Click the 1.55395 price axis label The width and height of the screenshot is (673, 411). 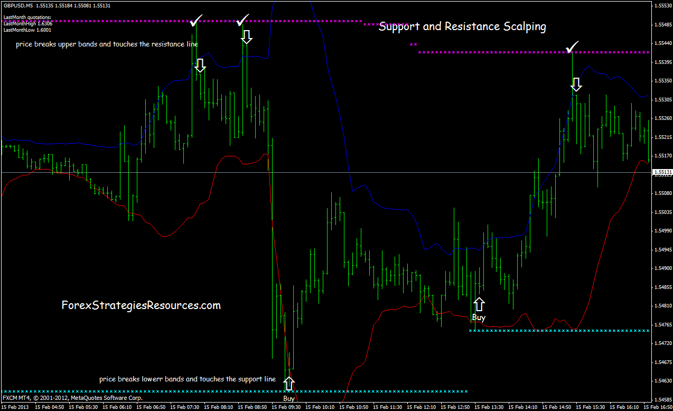coord(662,62)
